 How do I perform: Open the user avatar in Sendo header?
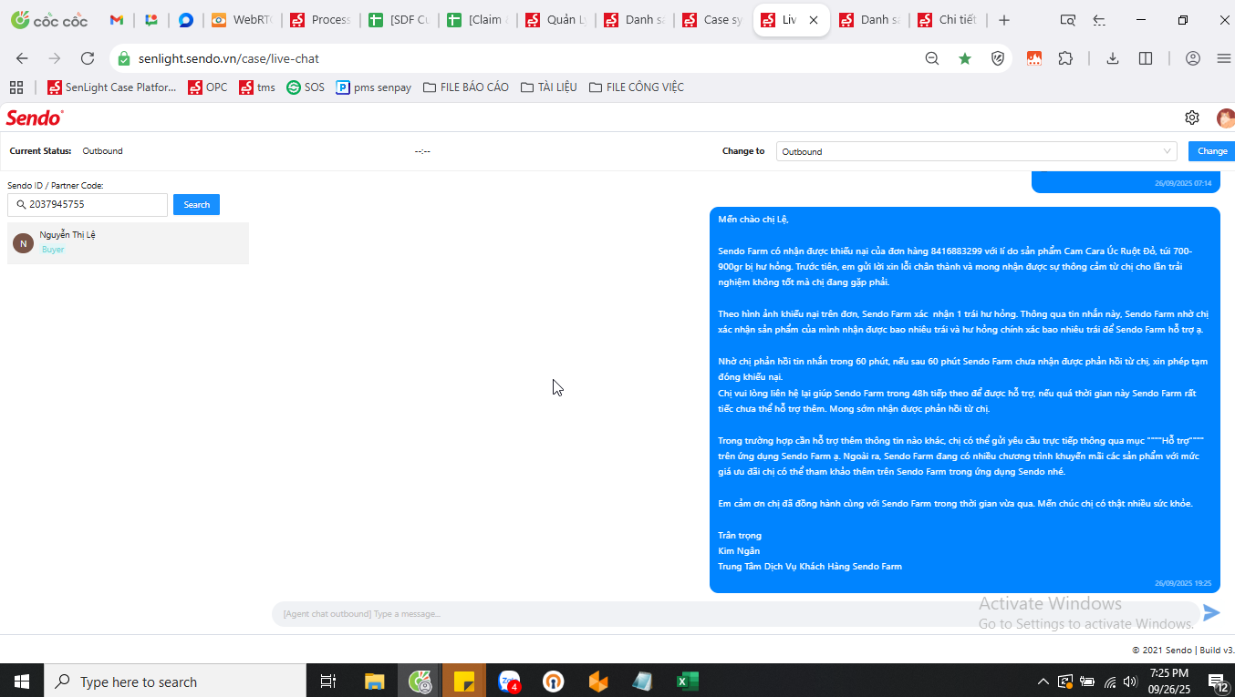pos(1226,118)
